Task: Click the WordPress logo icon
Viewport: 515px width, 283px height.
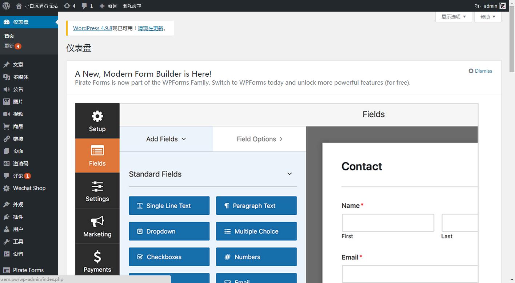Action: (6, 6)
